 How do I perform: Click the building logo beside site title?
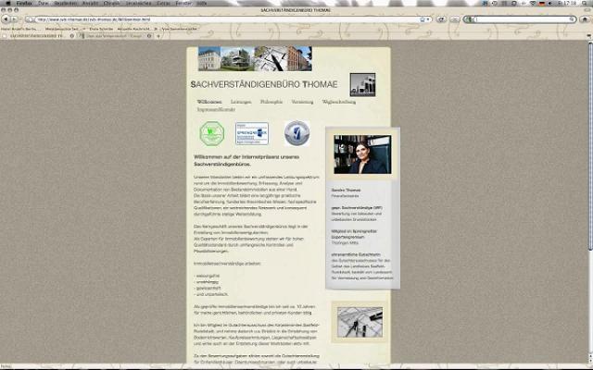[362, 84]
